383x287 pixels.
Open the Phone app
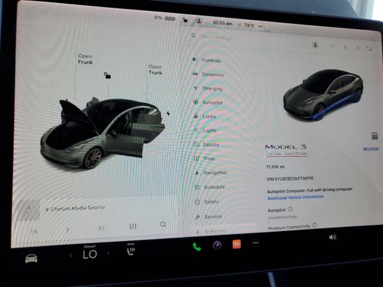click(197, 247)
